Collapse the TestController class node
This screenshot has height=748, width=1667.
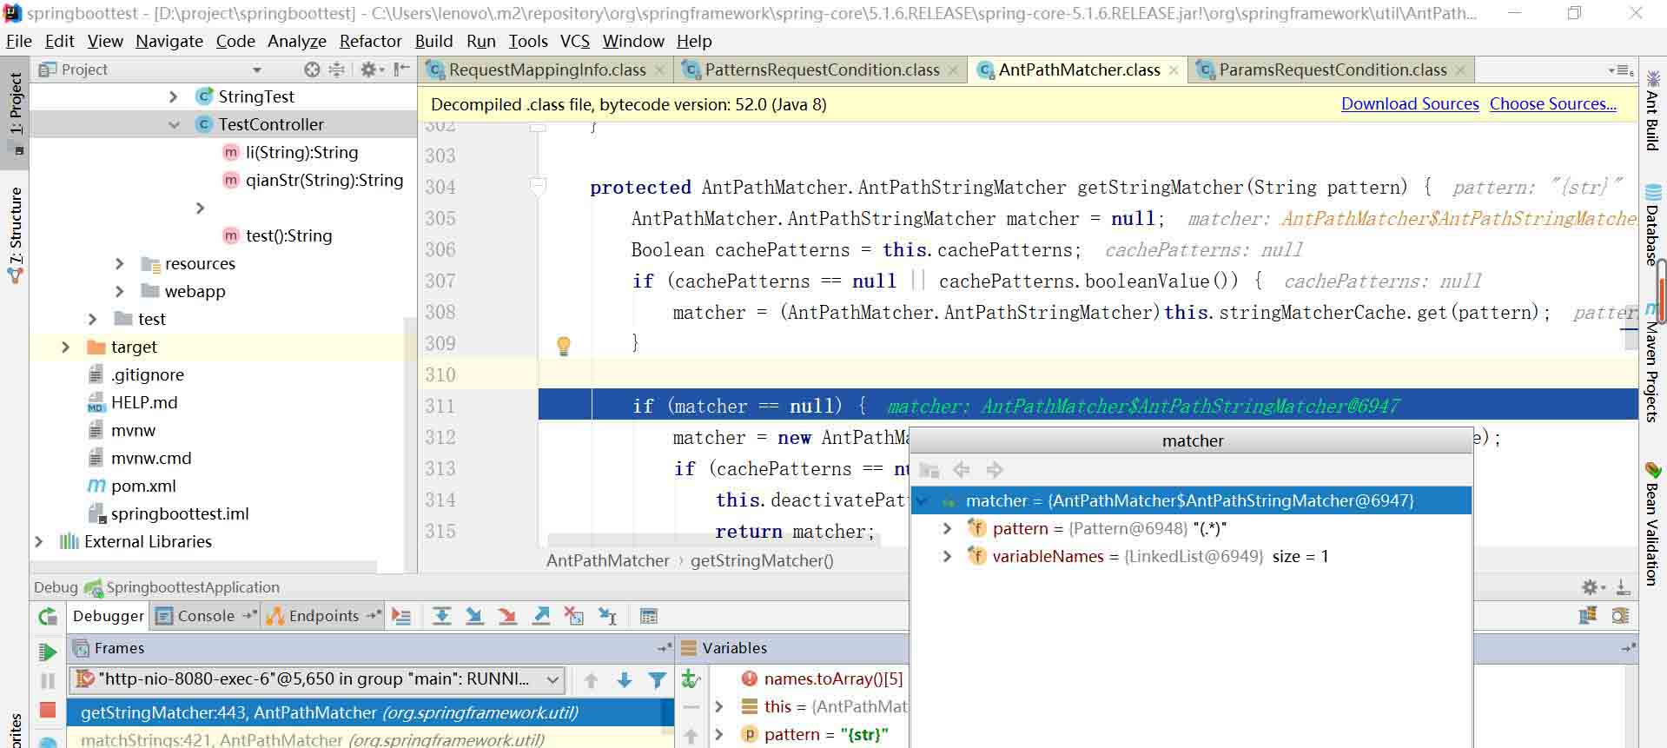pos(174,124)
